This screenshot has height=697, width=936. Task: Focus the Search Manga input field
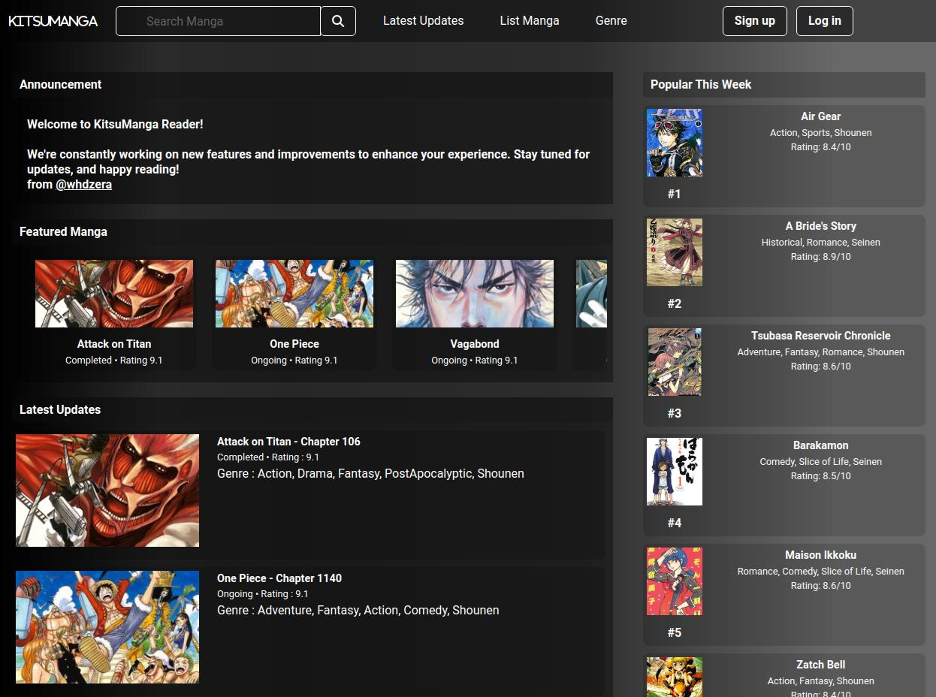coord(218,21)
